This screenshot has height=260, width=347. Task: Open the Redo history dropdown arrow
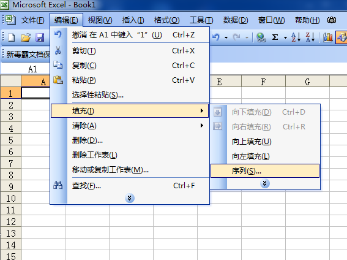247,37
